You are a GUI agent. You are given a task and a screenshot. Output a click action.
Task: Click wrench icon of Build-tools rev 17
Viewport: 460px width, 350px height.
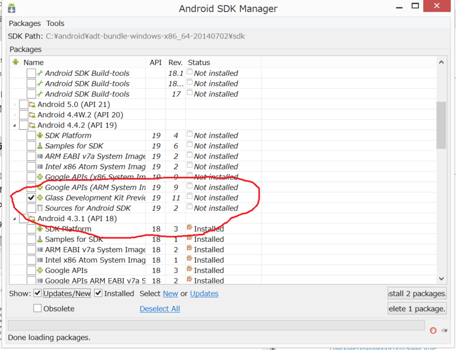[x=40, y=94]
